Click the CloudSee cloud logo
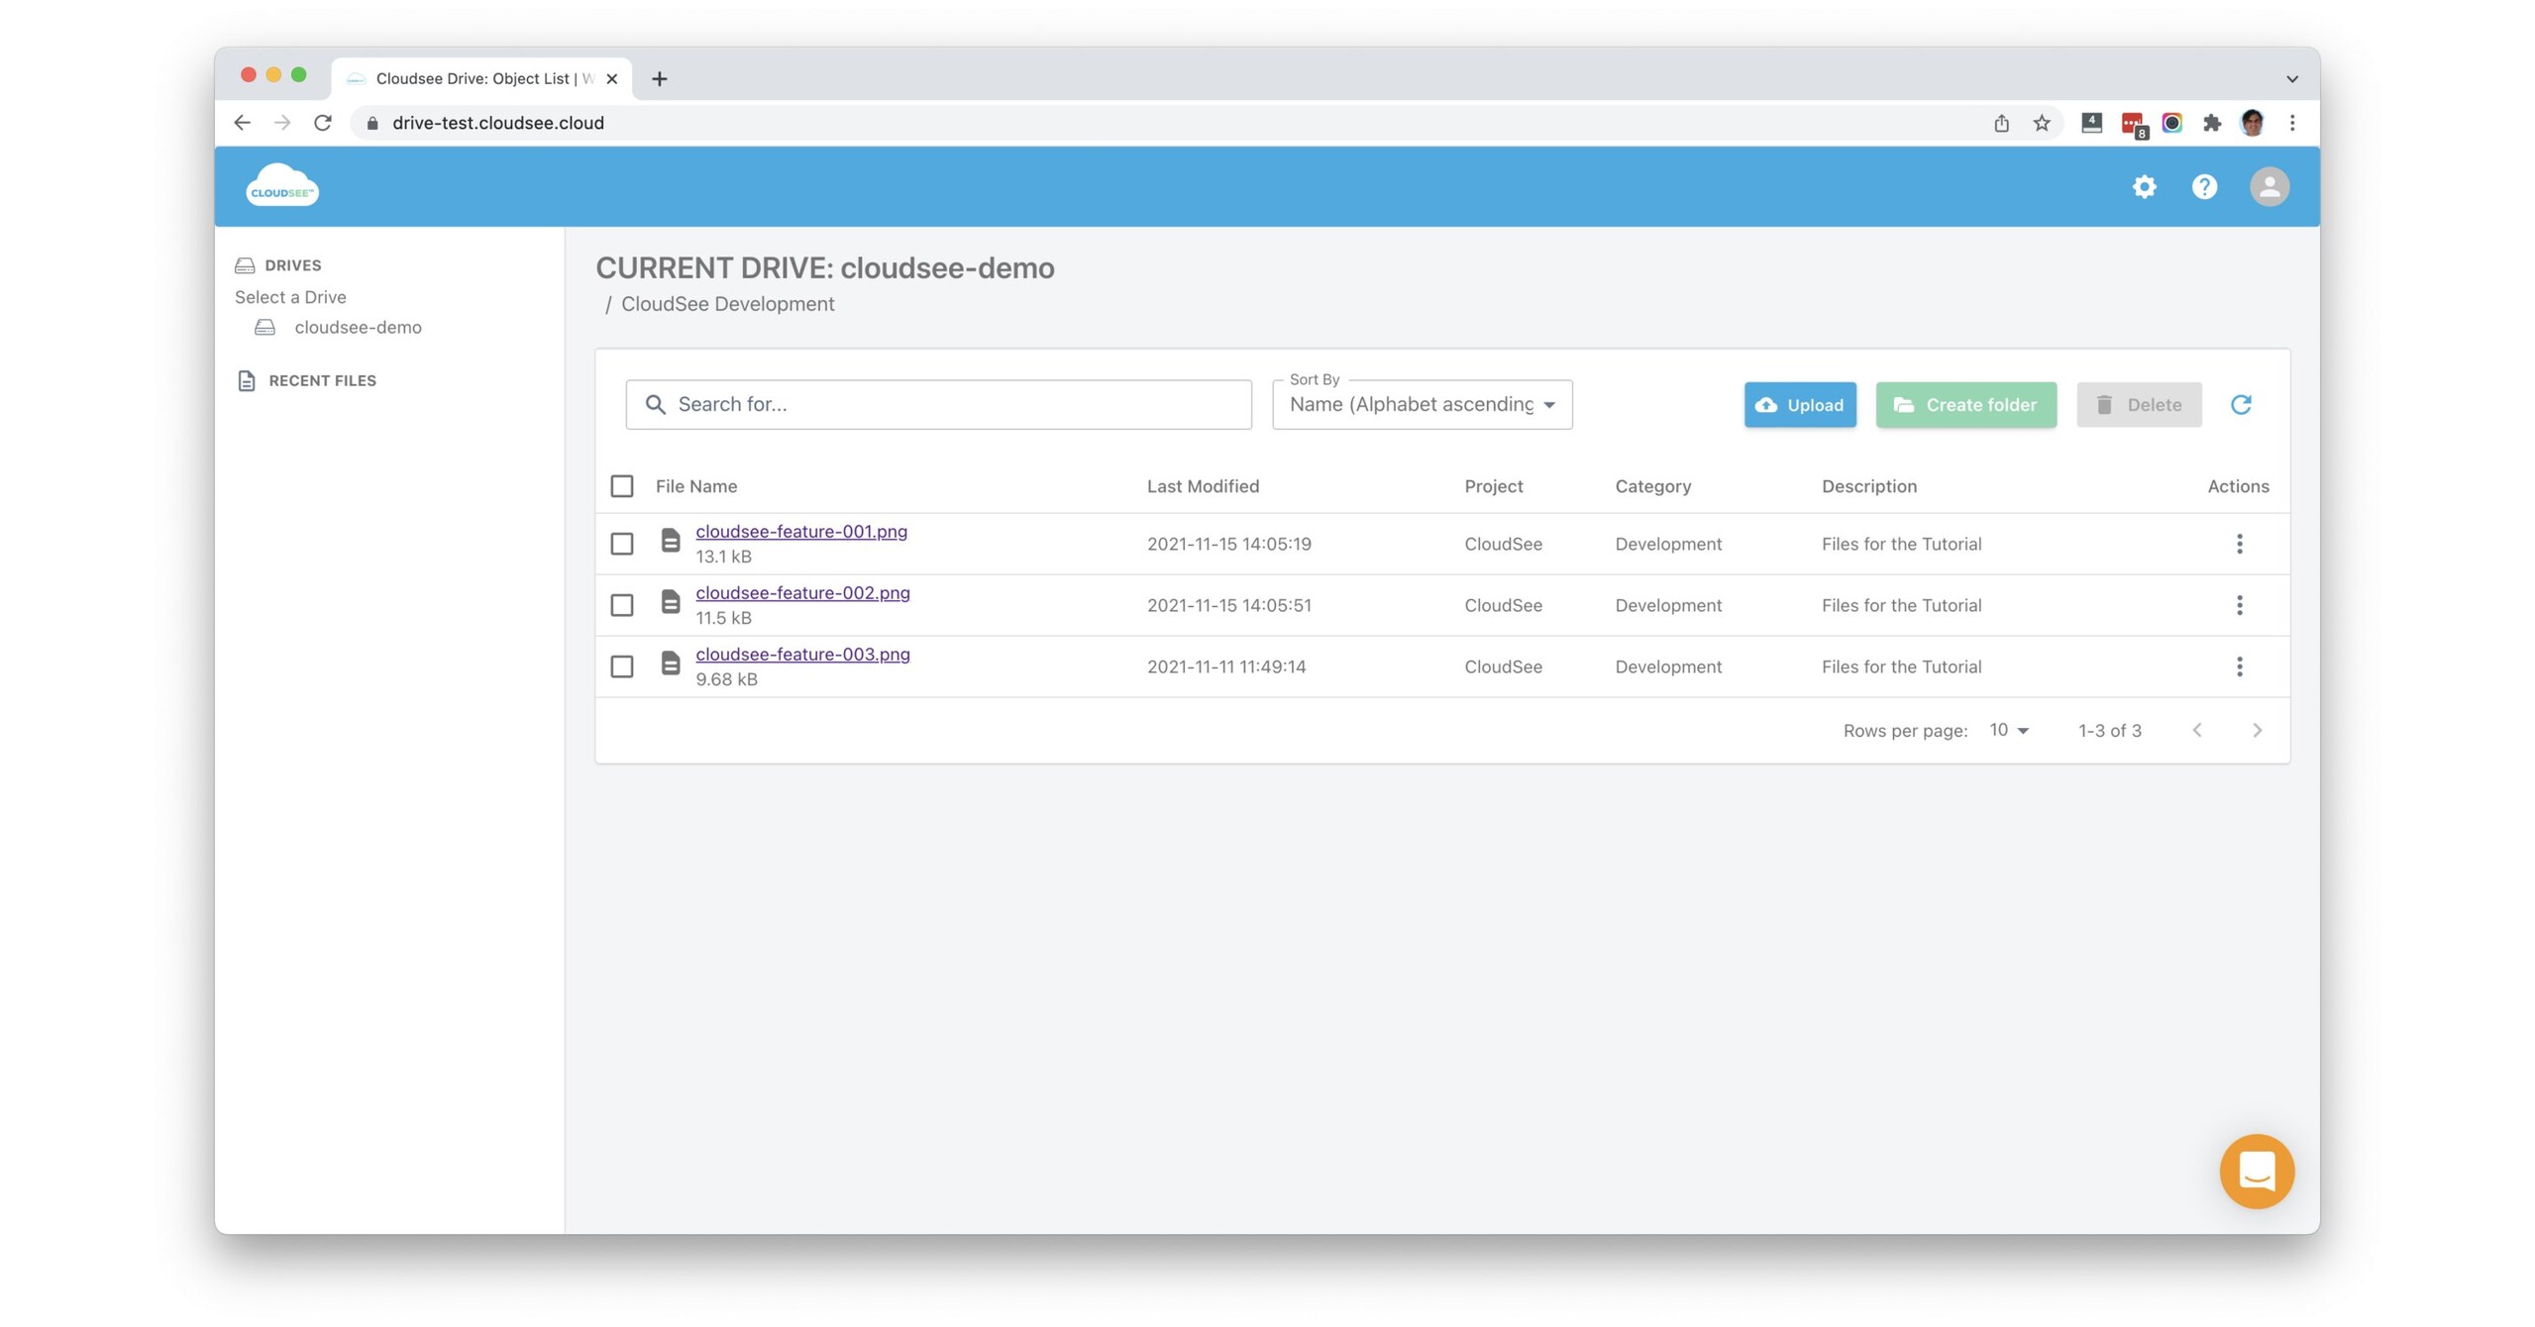Screen dimensions: 2535x1327 [x=281, y=184]
